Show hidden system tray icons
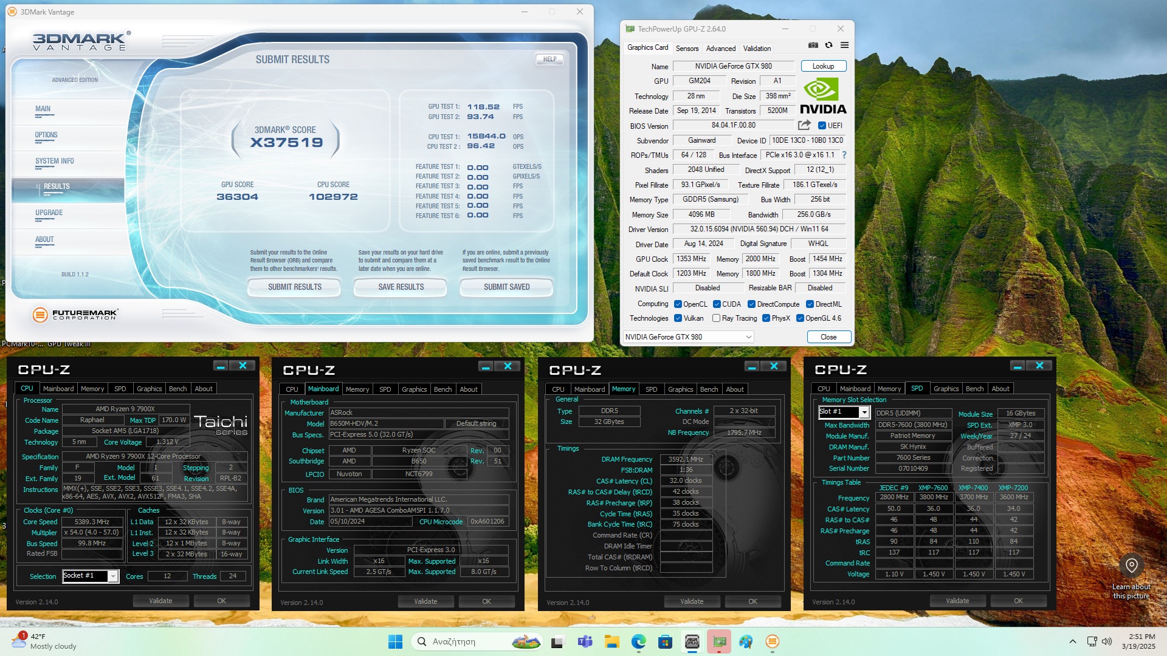Viewport: 1167px width, 656px height. click(1073, 641)
